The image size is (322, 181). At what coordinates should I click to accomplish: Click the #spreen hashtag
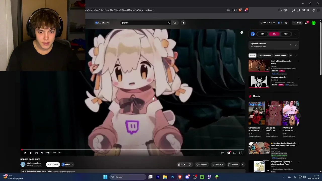[56, 171]
